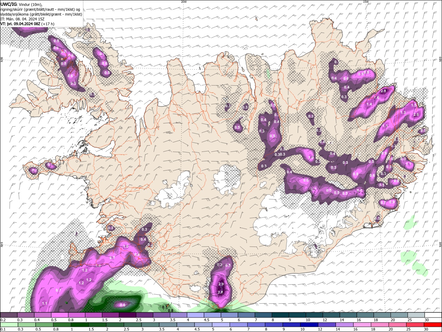The image size is (442, 332).
Task: Pick upper legend white swatch at 30
Action: (x=433, y=315)
